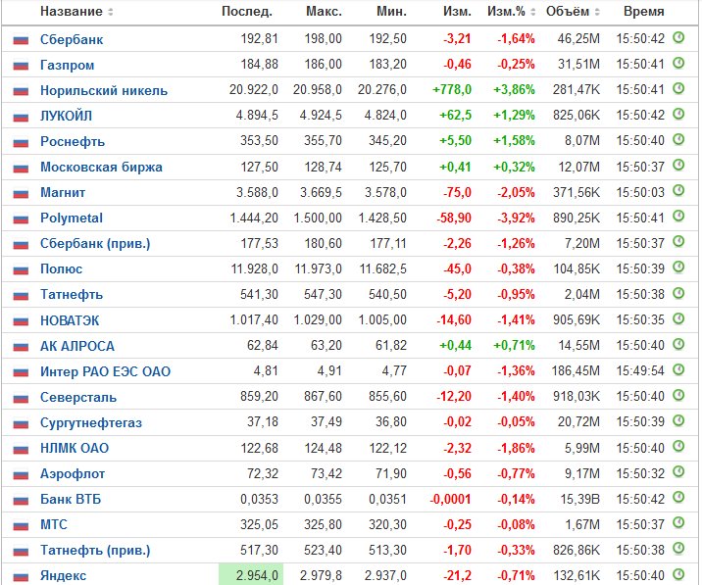Click the clock icon in the Интер РАО ЕЭС ОАО row
Image resolution: width=702 pixels, height=585 pixels.
[x=678, y=370]
